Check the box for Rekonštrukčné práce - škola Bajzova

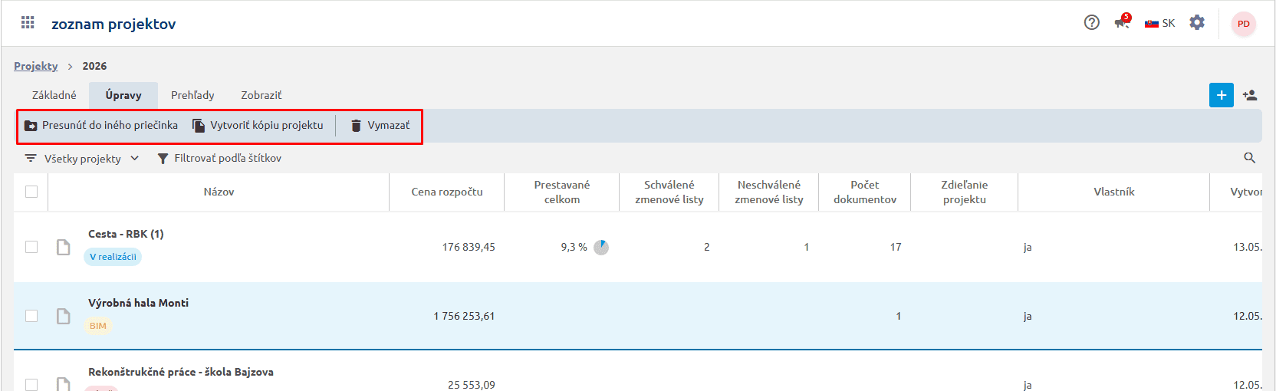(x=31, y=384)
